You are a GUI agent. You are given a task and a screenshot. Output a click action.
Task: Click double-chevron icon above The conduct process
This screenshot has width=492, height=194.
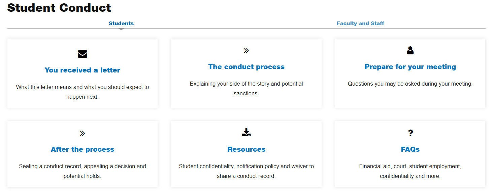[246, 51]
